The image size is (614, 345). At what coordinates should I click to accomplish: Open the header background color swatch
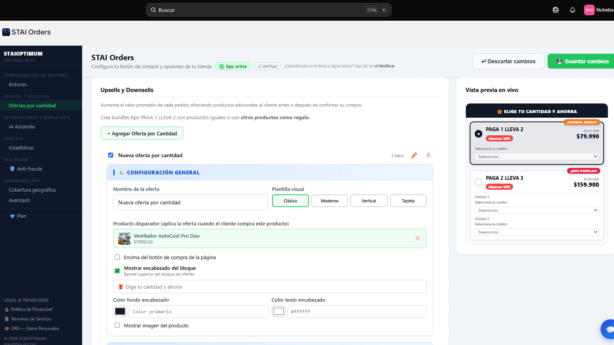click(x=120, y=311)
